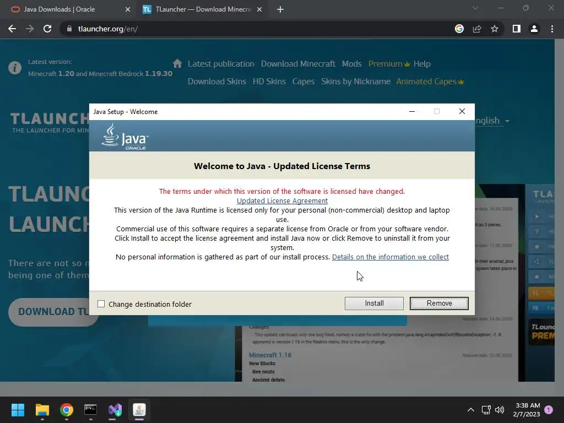The width and height of the screenshot is (564, 423).
Task: Open the Premium page
Action: coord(389,64)
